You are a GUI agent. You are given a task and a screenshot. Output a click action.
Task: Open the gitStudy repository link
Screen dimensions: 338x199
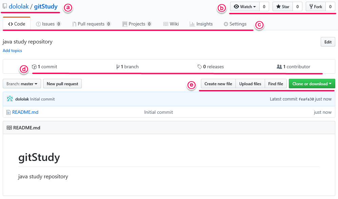click(46, 6)
